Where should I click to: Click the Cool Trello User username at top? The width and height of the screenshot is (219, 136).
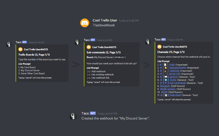click(105, 20)
